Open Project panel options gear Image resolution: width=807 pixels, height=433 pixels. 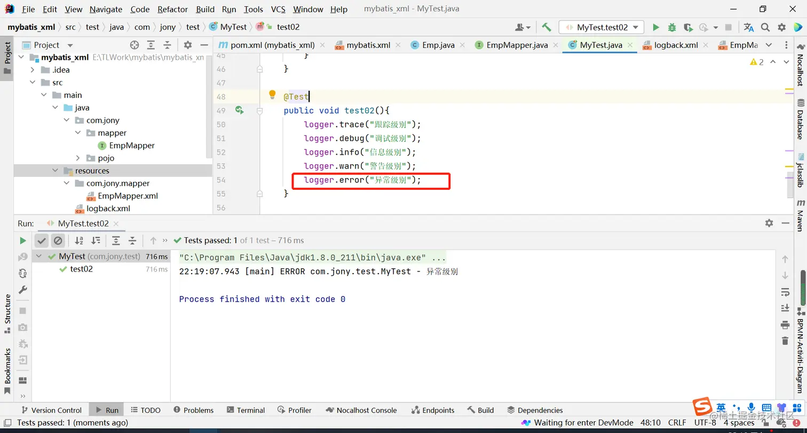point(188,45)
